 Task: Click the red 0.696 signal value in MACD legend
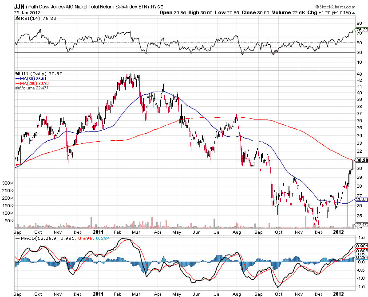[x=84, y=238]
